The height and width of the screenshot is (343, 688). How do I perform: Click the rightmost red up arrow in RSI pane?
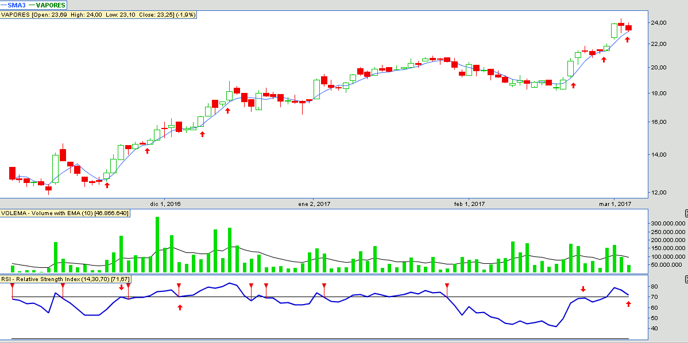pyautogui.click(x=628, y=304)
